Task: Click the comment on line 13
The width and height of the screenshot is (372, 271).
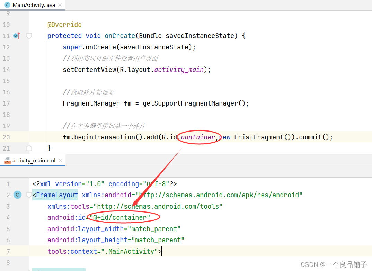Action: tap(110, 58)
